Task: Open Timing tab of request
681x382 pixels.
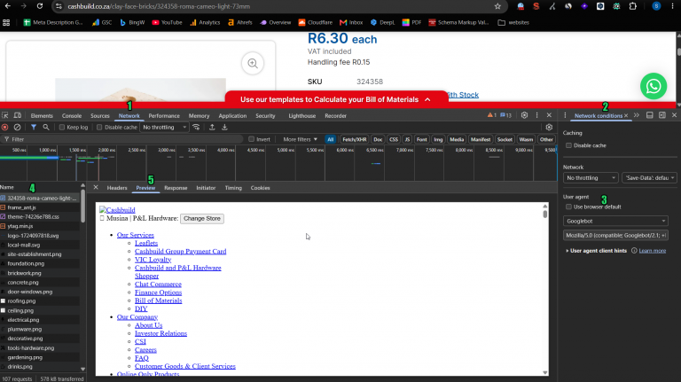Action: pyautogui.click(x=233, y=188)
